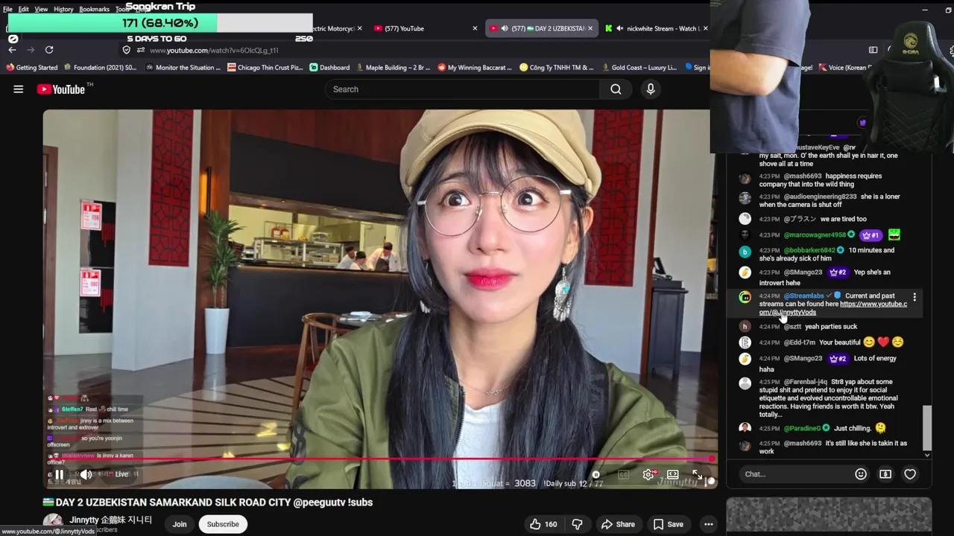
Task: Open the Getting Started bookmark
Action: pyautogui.click(x=31, y=68)
